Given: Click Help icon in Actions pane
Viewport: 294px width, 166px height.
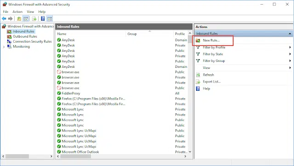Looking at the screenshot, I should [x=198, y=89].
